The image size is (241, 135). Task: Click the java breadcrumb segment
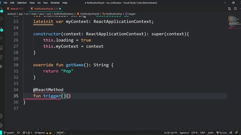(x=41, y=14)
